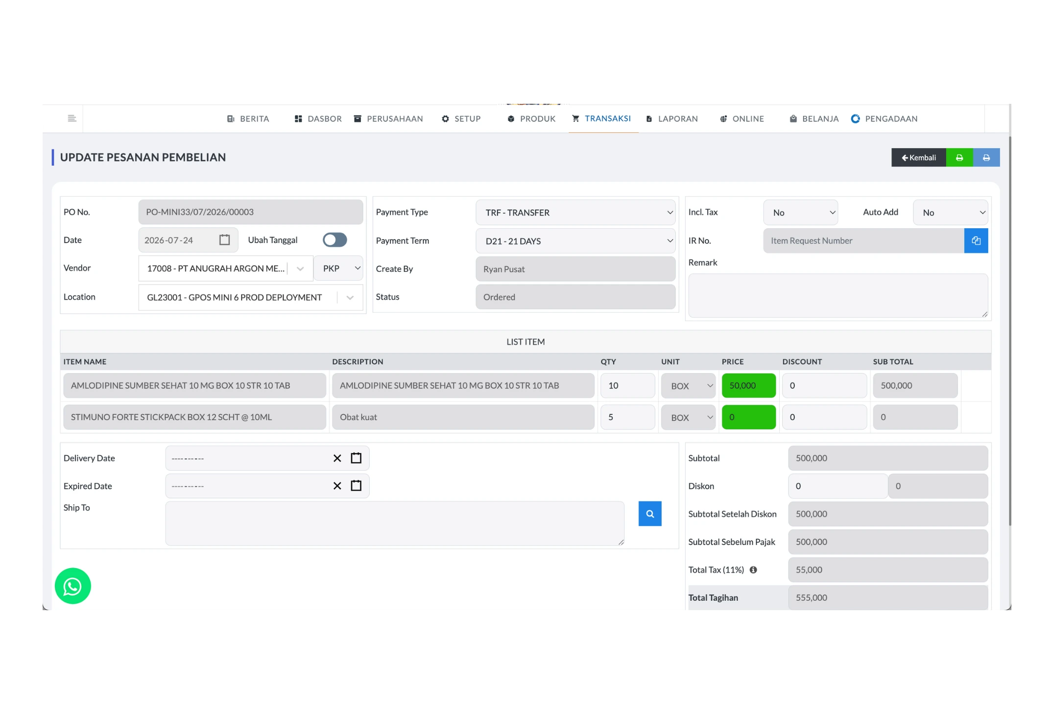
Task: Click the green print icon button
Action: (959, 157)
